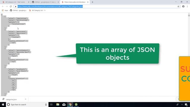190x107 pixels.
Task: Open the People icon in system tray
Action: (178, 105)
